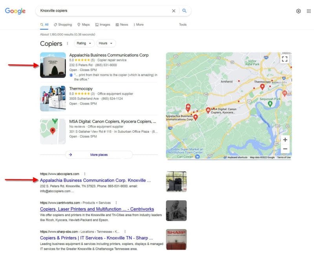Expand the map to fullscreen
Screen dimensions: 314x255
pos(285,59)
